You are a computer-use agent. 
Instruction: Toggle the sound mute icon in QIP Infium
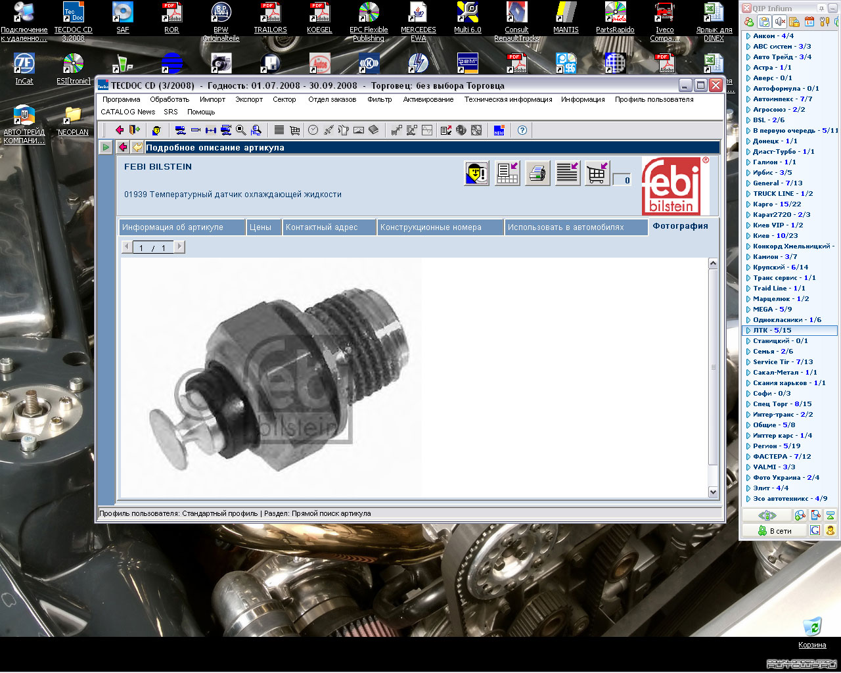click(x=780, y=22)
